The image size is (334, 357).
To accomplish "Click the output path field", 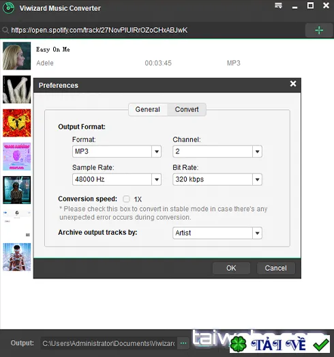I will point(108,343).
